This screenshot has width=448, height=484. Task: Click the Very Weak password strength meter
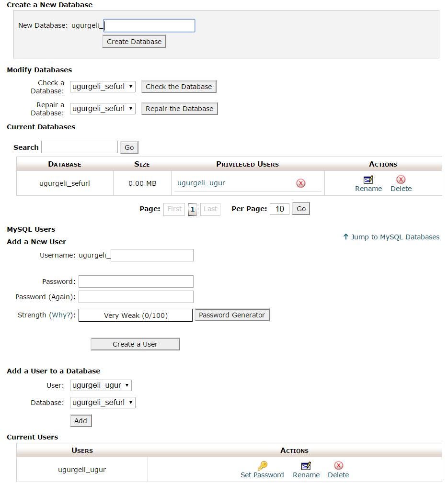click(x=135, y=315)
